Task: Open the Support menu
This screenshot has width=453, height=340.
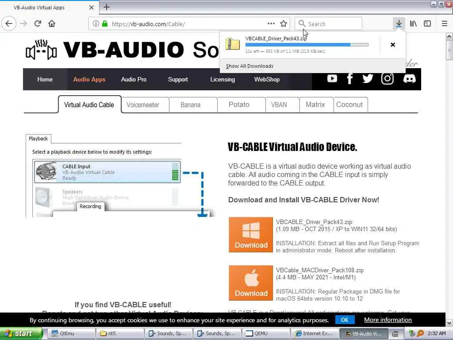Action: [x=178, y=79]
